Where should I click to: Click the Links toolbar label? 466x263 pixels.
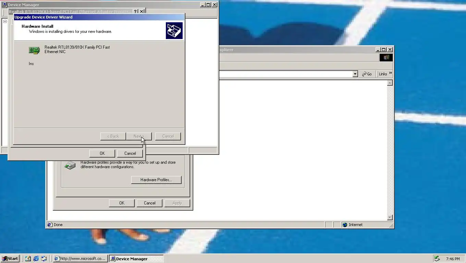(383, 74)
